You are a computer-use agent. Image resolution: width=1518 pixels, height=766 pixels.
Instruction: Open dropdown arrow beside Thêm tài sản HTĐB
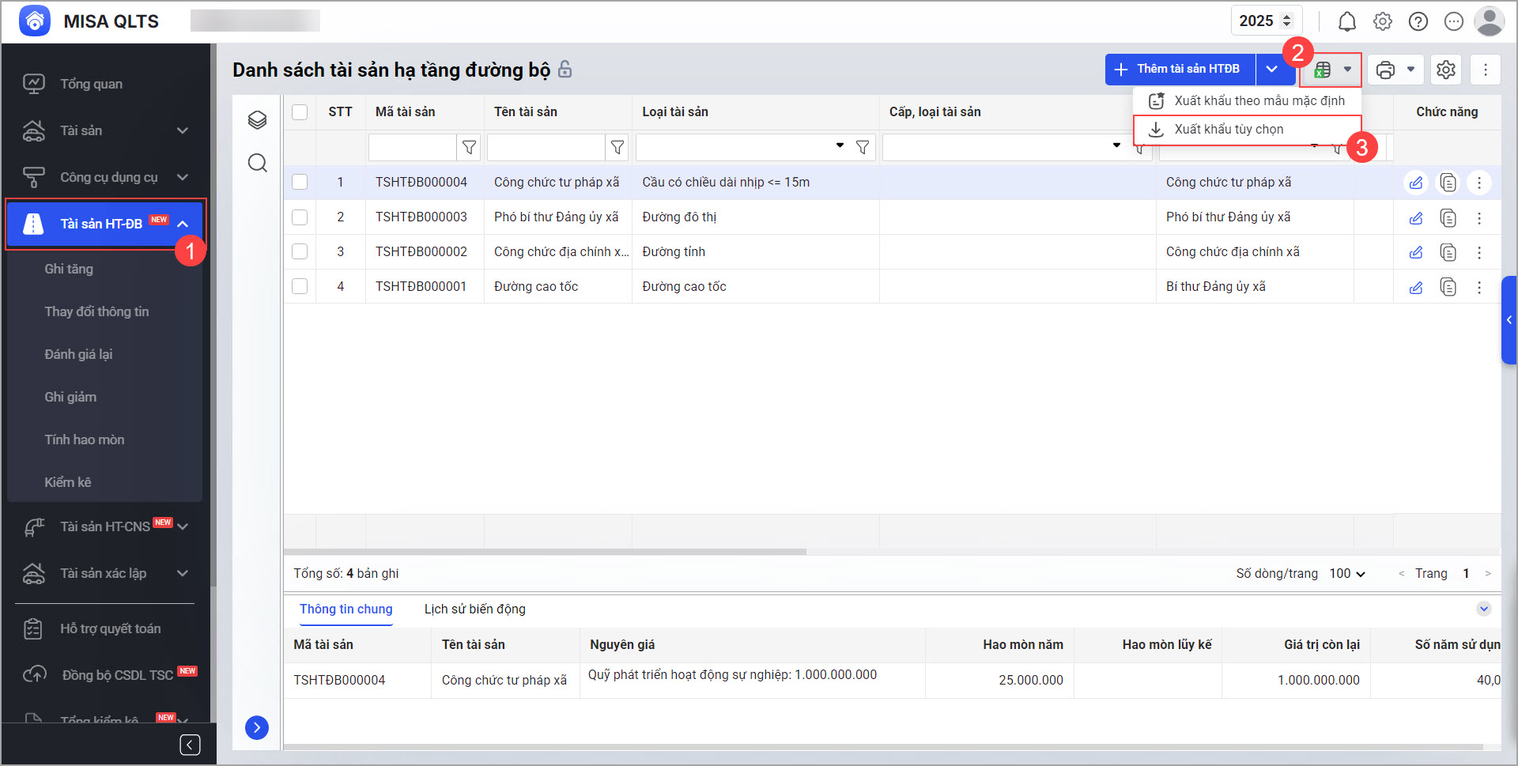[1271, 70]
